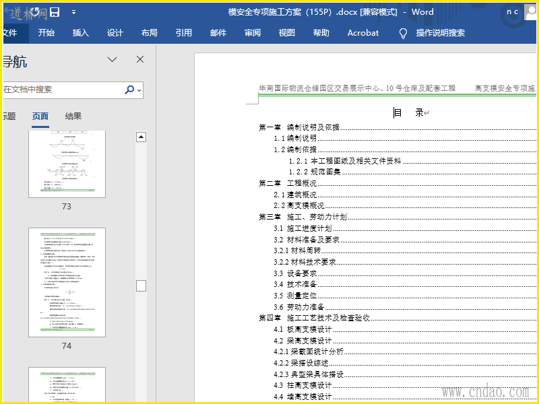Switch to the 审阅 ribbon tab
539x404 pixels.
pos(252,33)
